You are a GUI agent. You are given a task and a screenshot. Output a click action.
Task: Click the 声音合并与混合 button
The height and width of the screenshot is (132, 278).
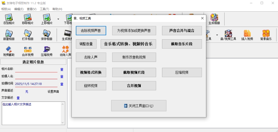tap(182, 31)
